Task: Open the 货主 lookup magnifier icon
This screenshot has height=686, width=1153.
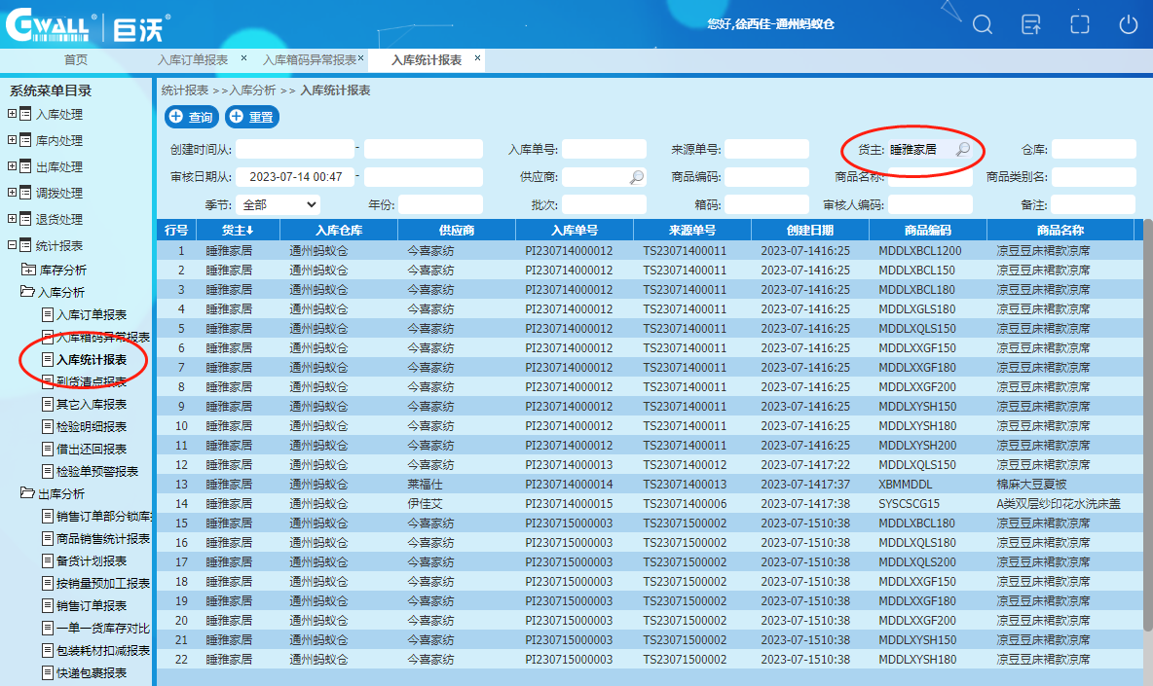Action: click(962, 149)
